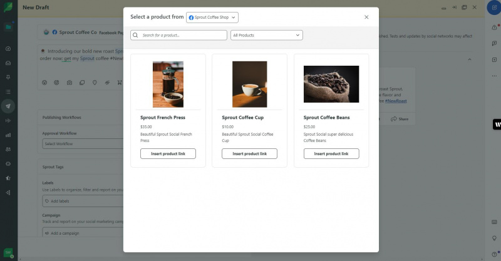The image size is (501, 261).
Task: Open the bot icon in left sidebar
Action: point(8,163)
